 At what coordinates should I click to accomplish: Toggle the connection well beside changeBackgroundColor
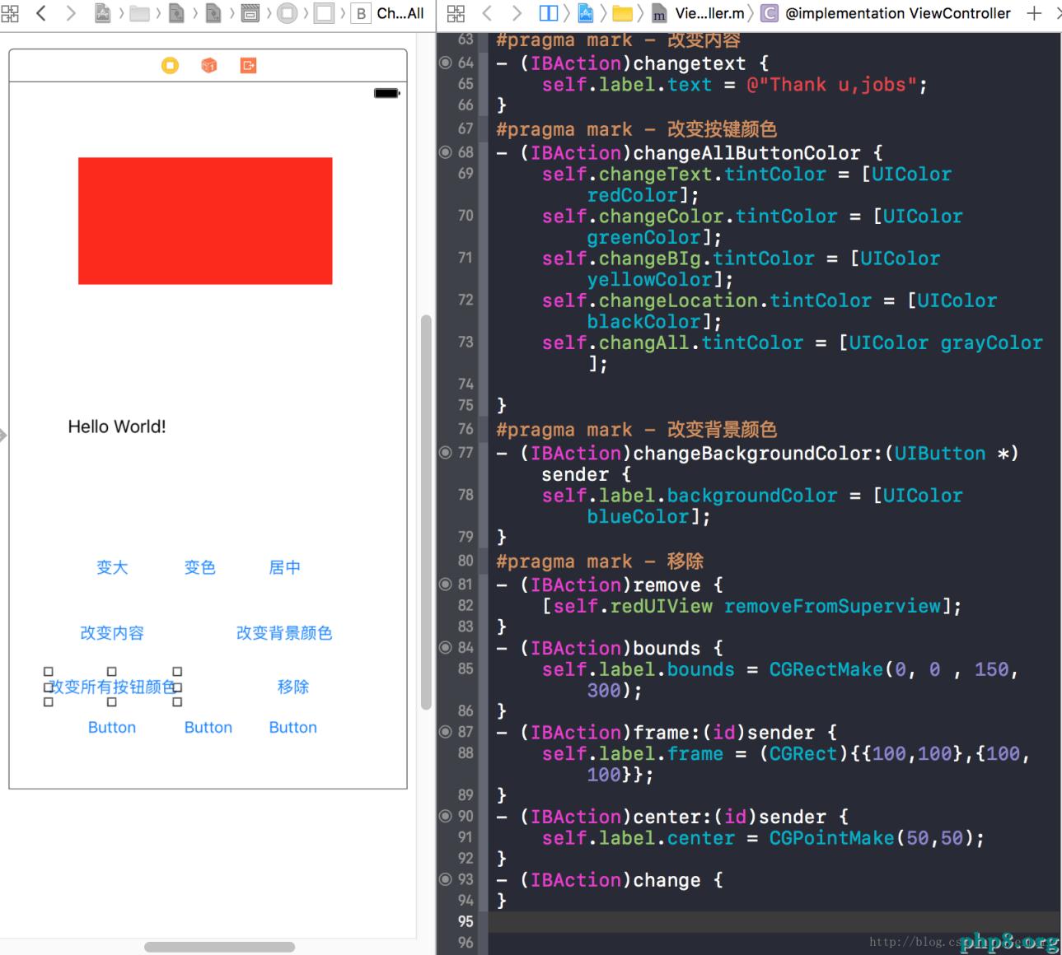point(443,454)
